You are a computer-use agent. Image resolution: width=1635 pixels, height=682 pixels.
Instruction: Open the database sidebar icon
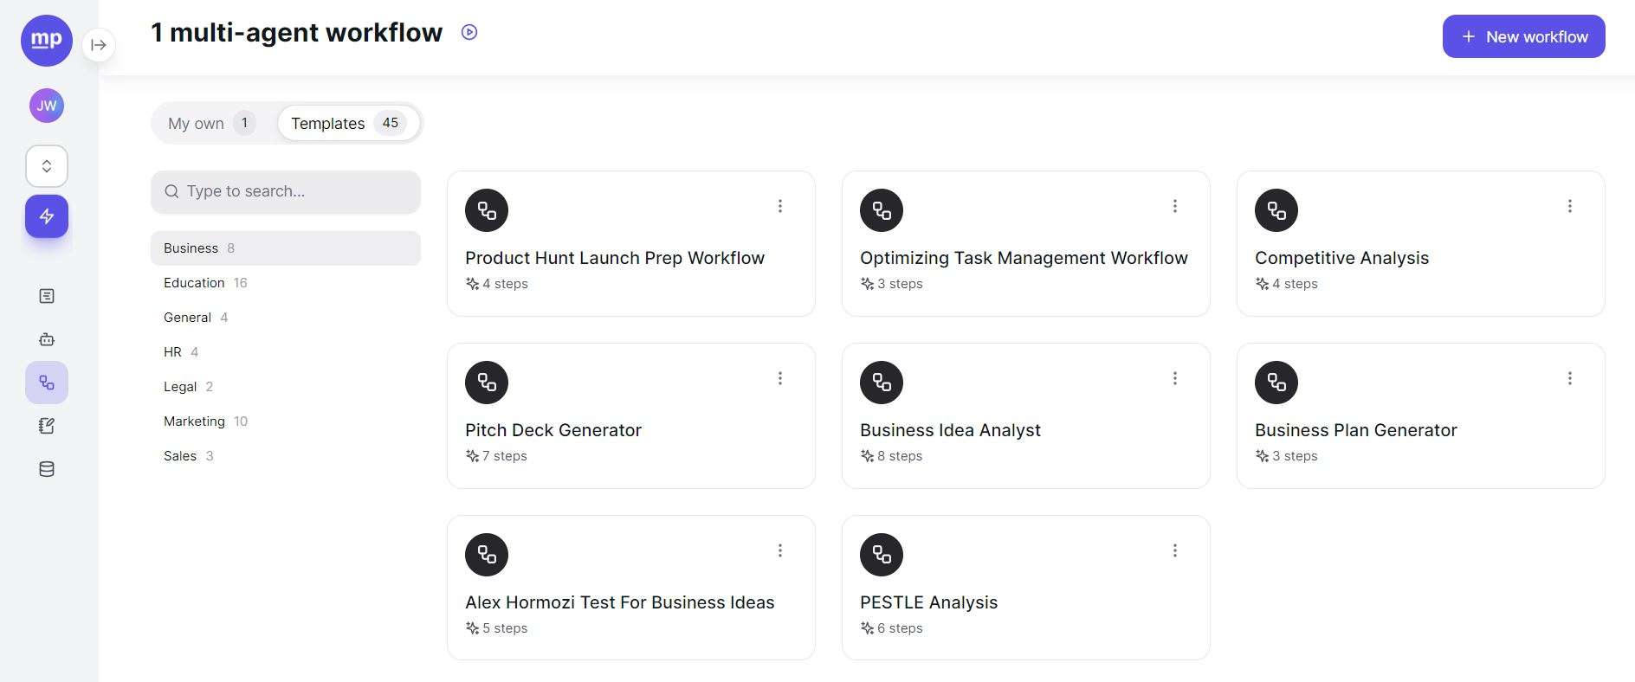coord(47,469)
